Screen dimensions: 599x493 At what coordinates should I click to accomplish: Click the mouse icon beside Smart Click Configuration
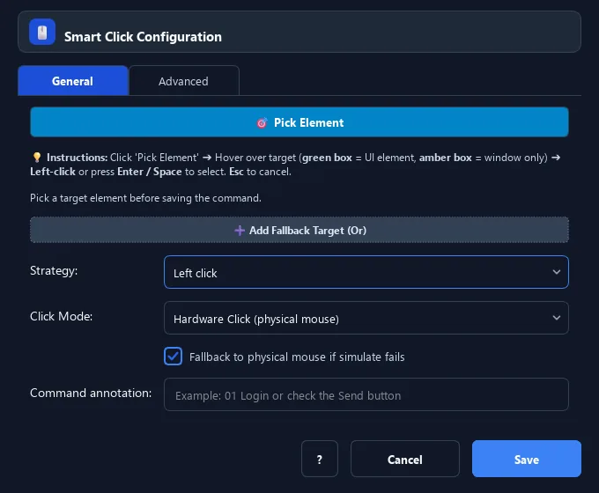coord(42,32)
